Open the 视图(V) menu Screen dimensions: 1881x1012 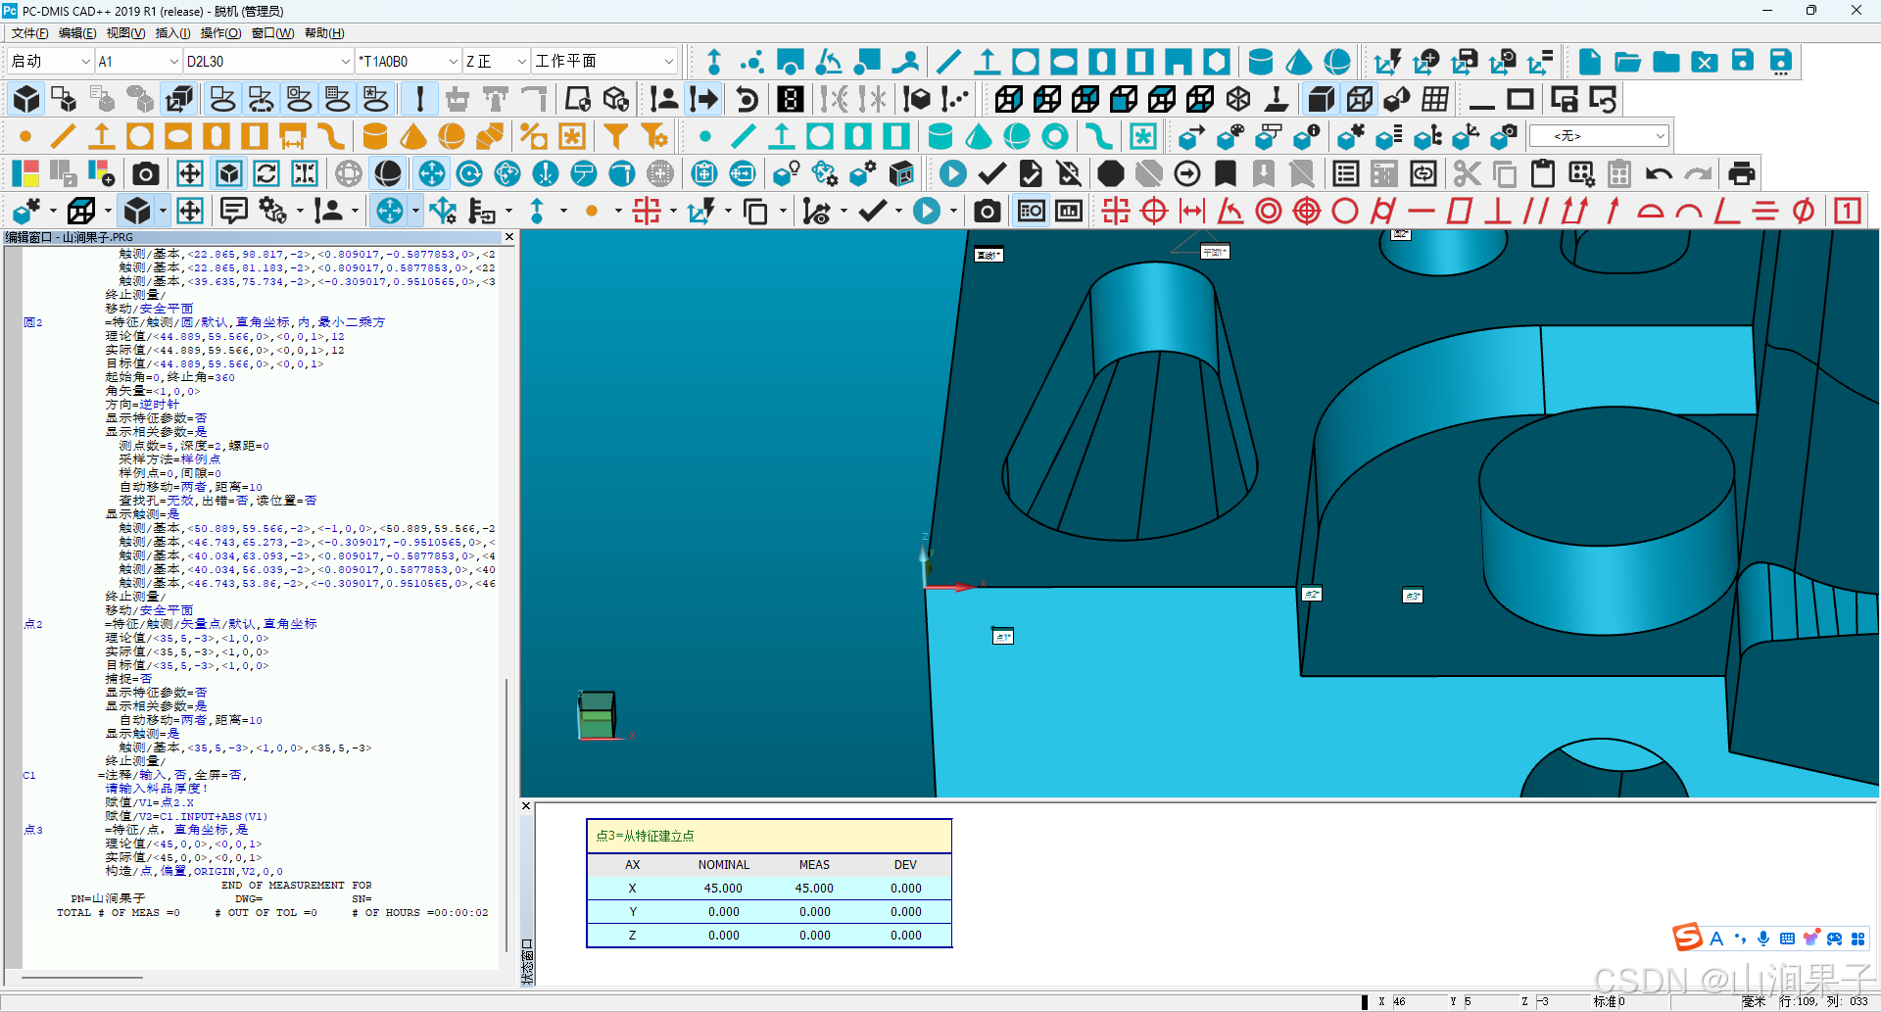[x=126, y=33]
